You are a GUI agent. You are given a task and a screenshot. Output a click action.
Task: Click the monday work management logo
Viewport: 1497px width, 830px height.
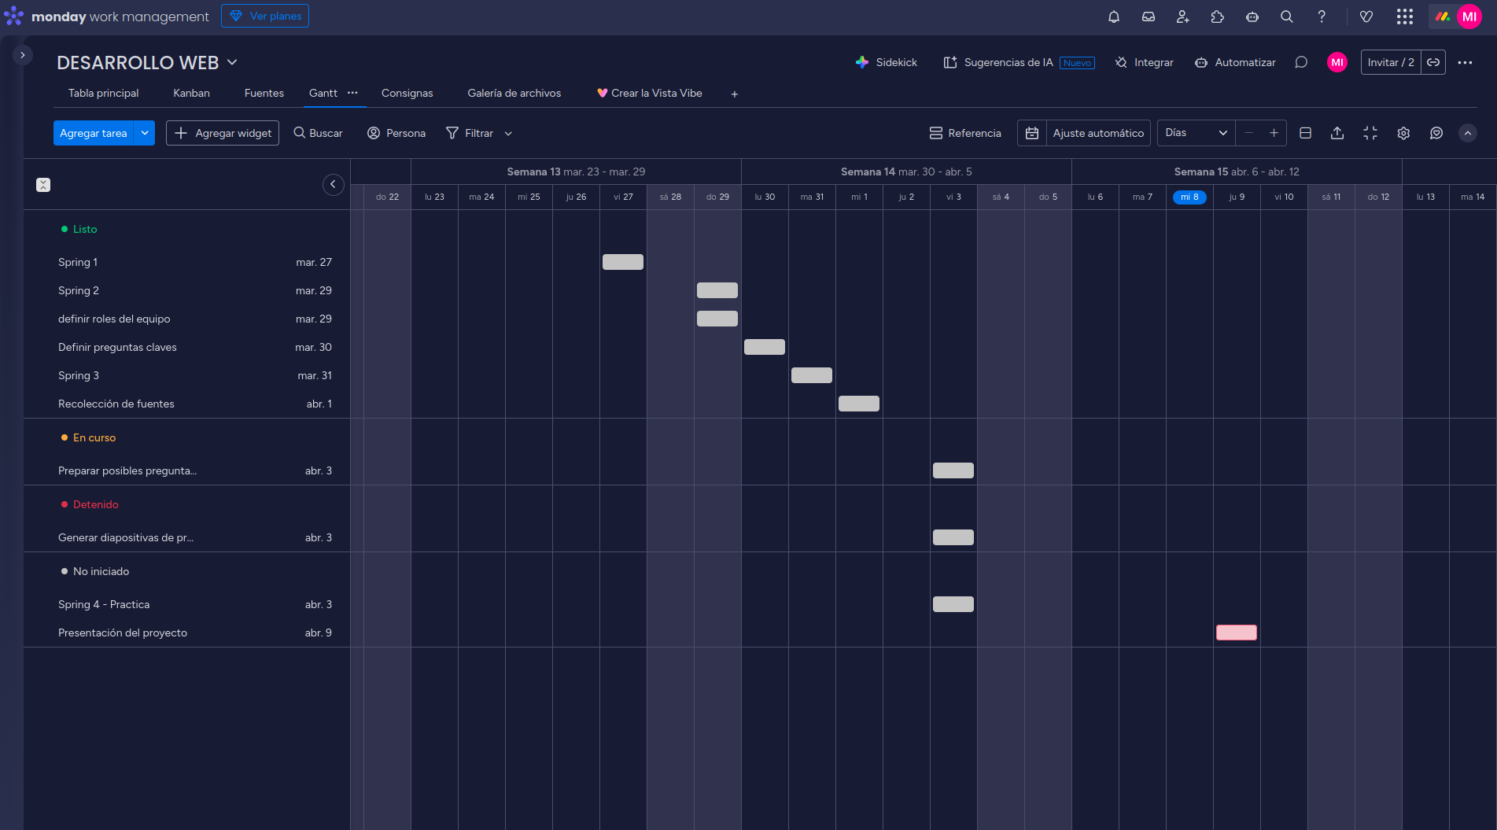107,17
